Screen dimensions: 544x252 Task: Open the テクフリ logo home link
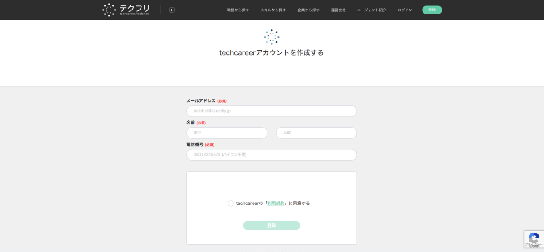pyautogui.click(x=126, y=10)
